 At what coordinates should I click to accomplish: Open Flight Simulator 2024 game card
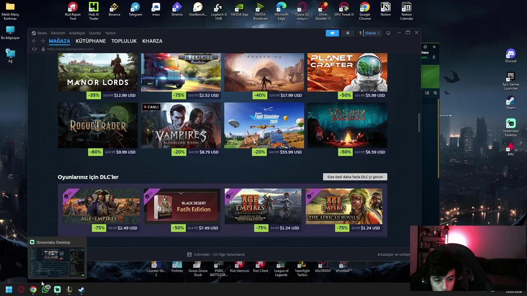tap(264, 125)
